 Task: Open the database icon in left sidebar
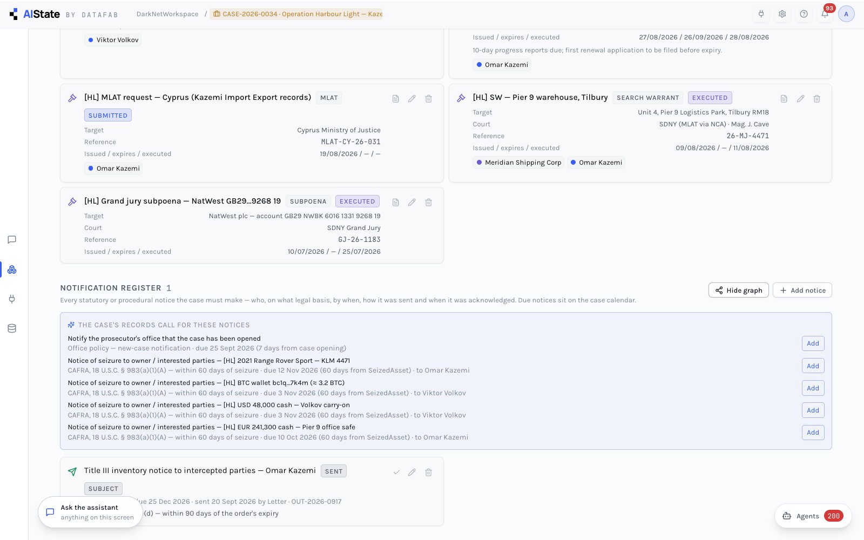tap(12, 328)
